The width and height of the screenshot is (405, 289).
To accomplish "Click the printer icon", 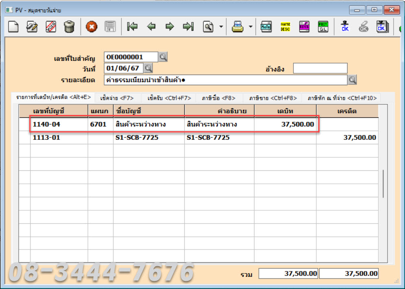I will pos(237,26).
